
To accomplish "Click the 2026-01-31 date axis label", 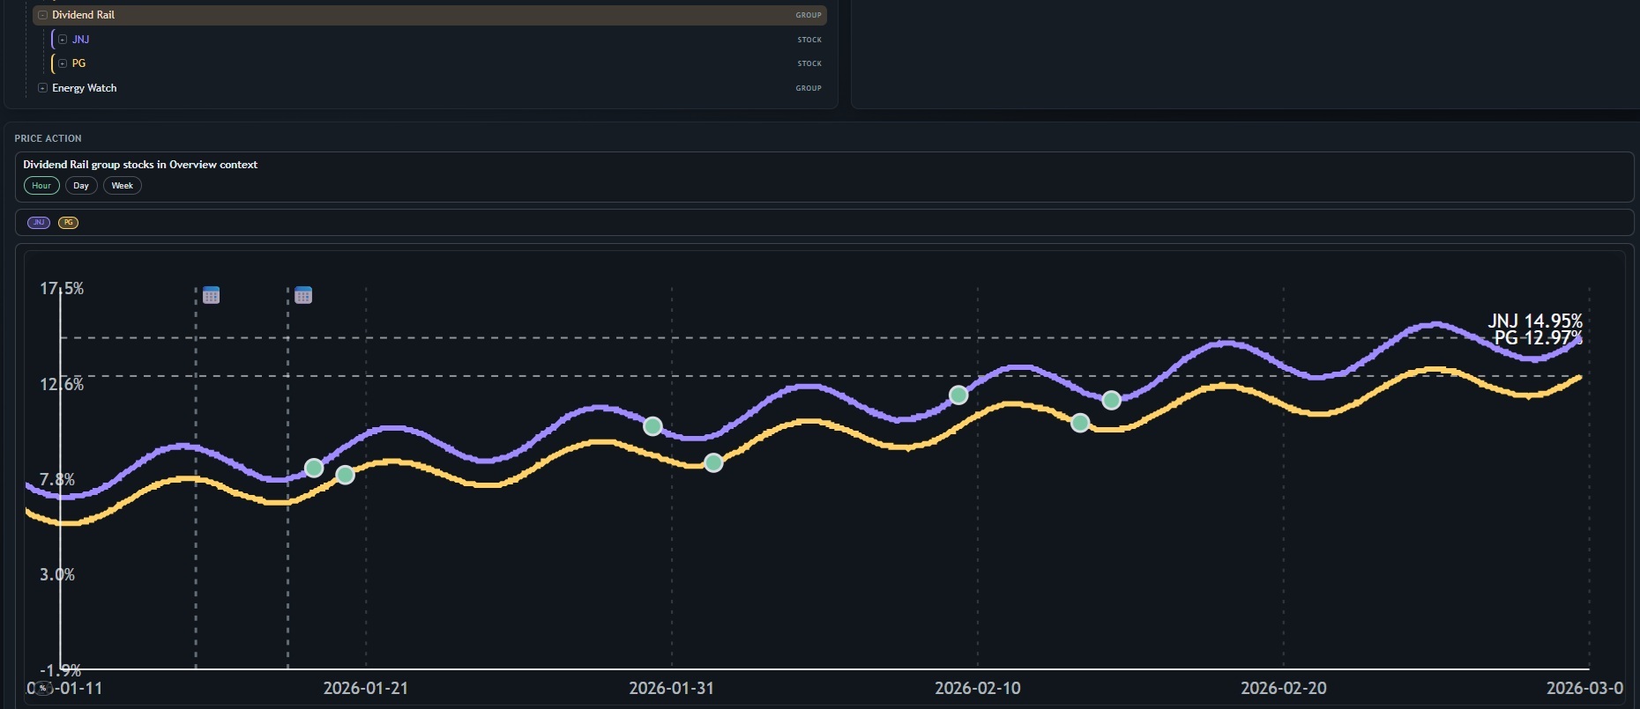I will pos(671,688).
